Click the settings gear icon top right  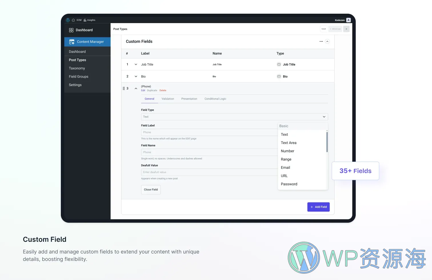click(x=346, y=29)
